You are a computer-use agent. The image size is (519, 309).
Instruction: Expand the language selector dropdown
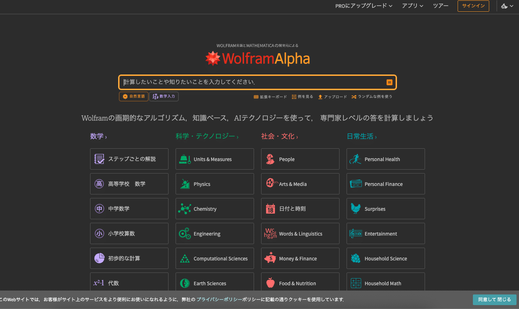tap(507, 6)
